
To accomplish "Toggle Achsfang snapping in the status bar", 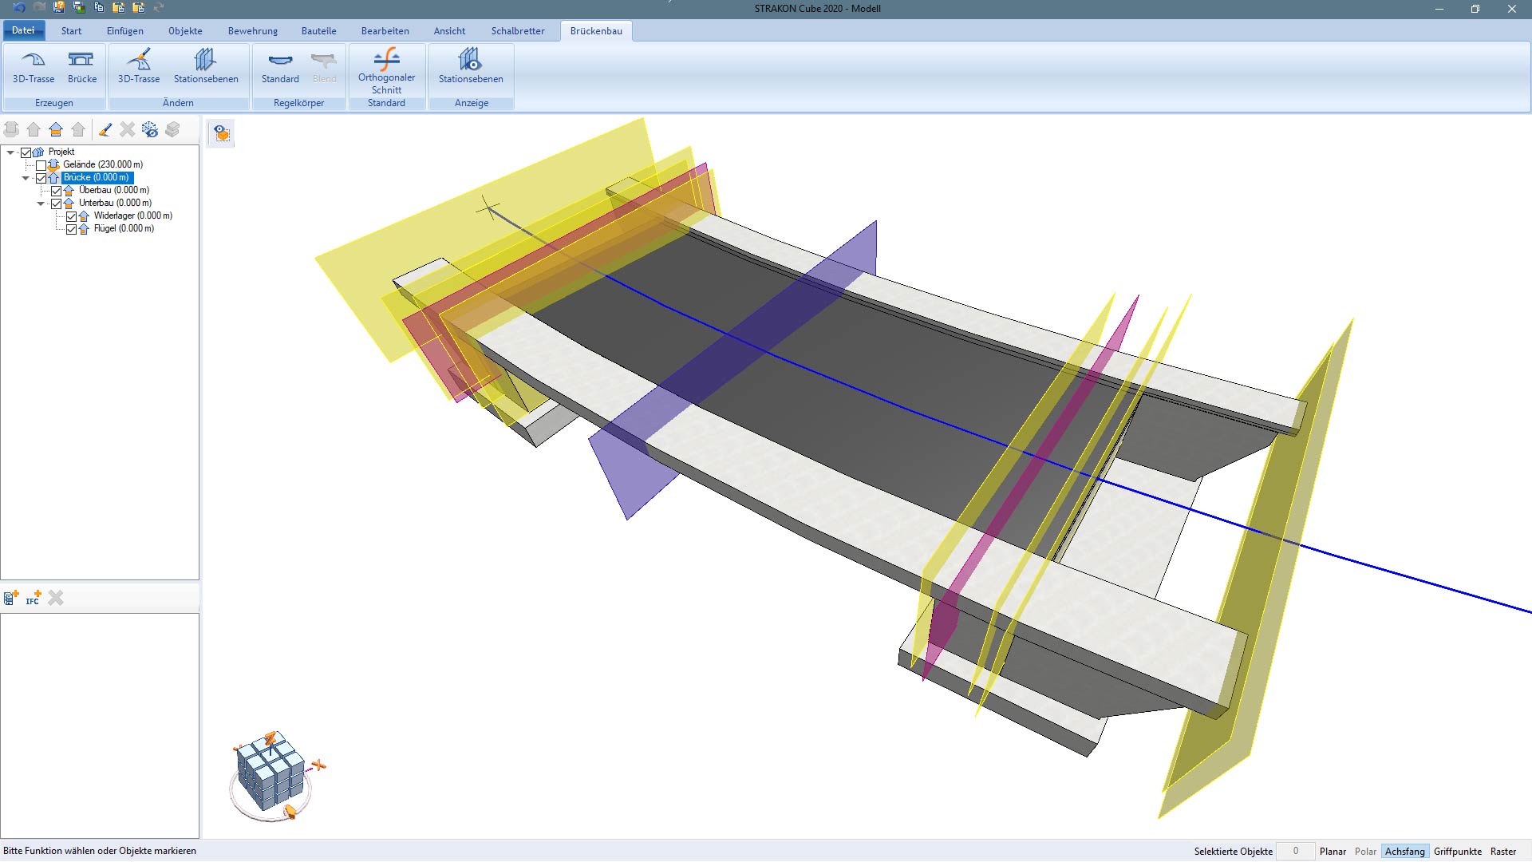I will [1404, 851].
